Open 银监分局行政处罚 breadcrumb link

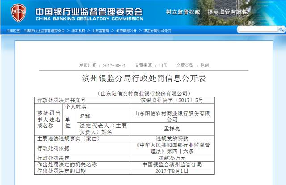[157, 31]
